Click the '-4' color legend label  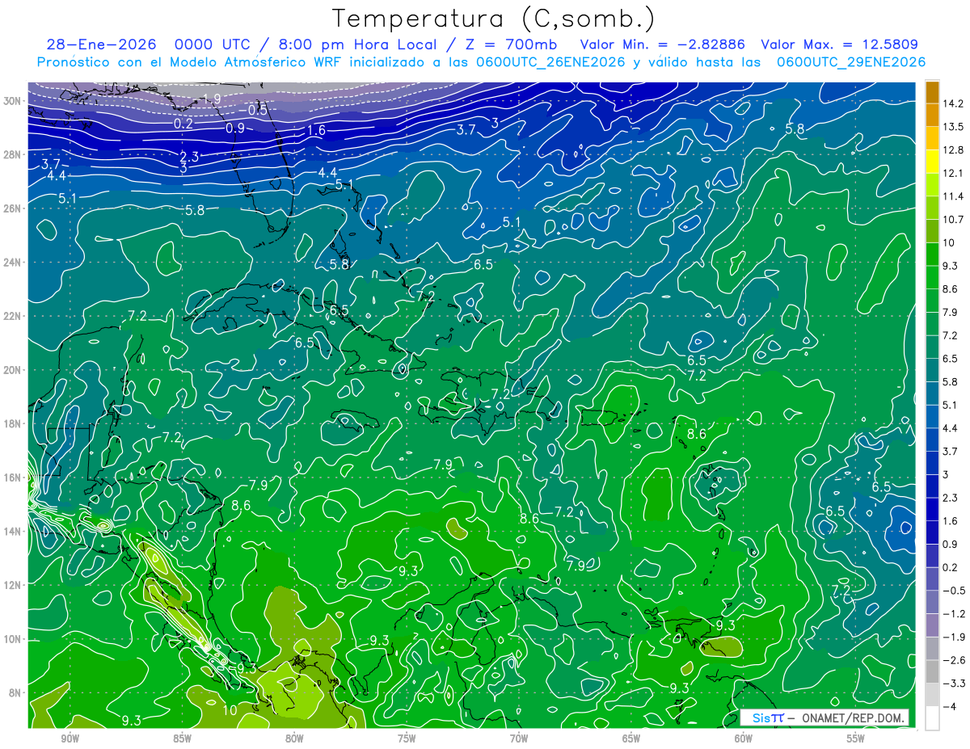(949, 707)
